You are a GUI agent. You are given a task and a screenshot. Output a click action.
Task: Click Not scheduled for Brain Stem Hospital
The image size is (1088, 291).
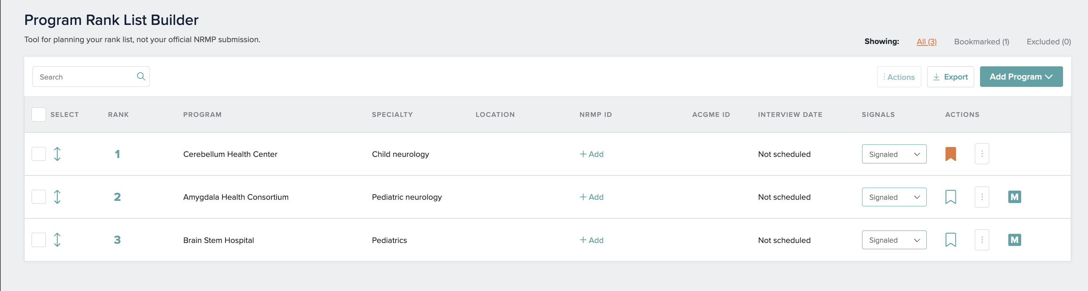pos(784,240)
